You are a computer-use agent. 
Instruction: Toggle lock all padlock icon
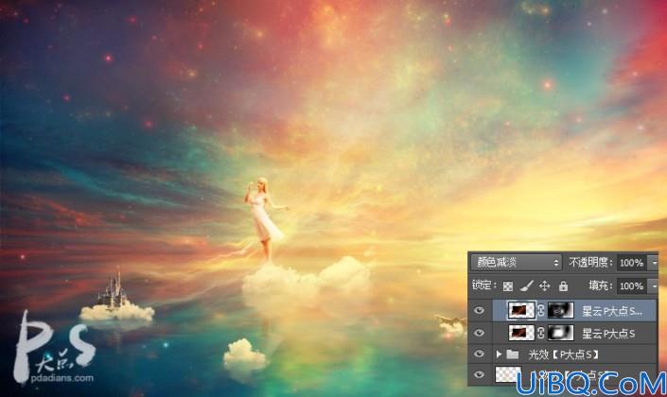pyautogui.click(x=563, y=286)
